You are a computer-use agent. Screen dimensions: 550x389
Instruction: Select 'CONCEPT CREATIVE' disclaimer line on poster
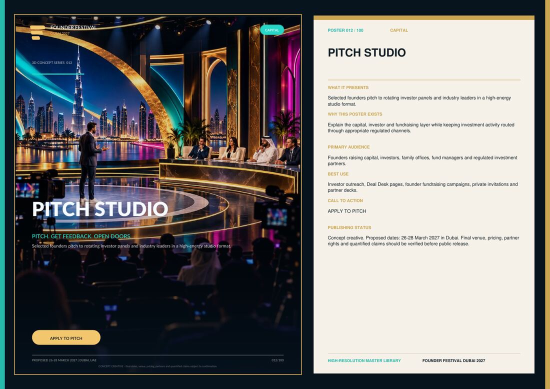(x=158, y=366)
